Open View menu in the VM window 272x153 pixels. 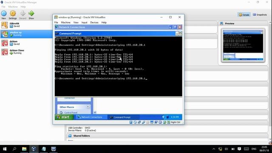click(76, 23)
